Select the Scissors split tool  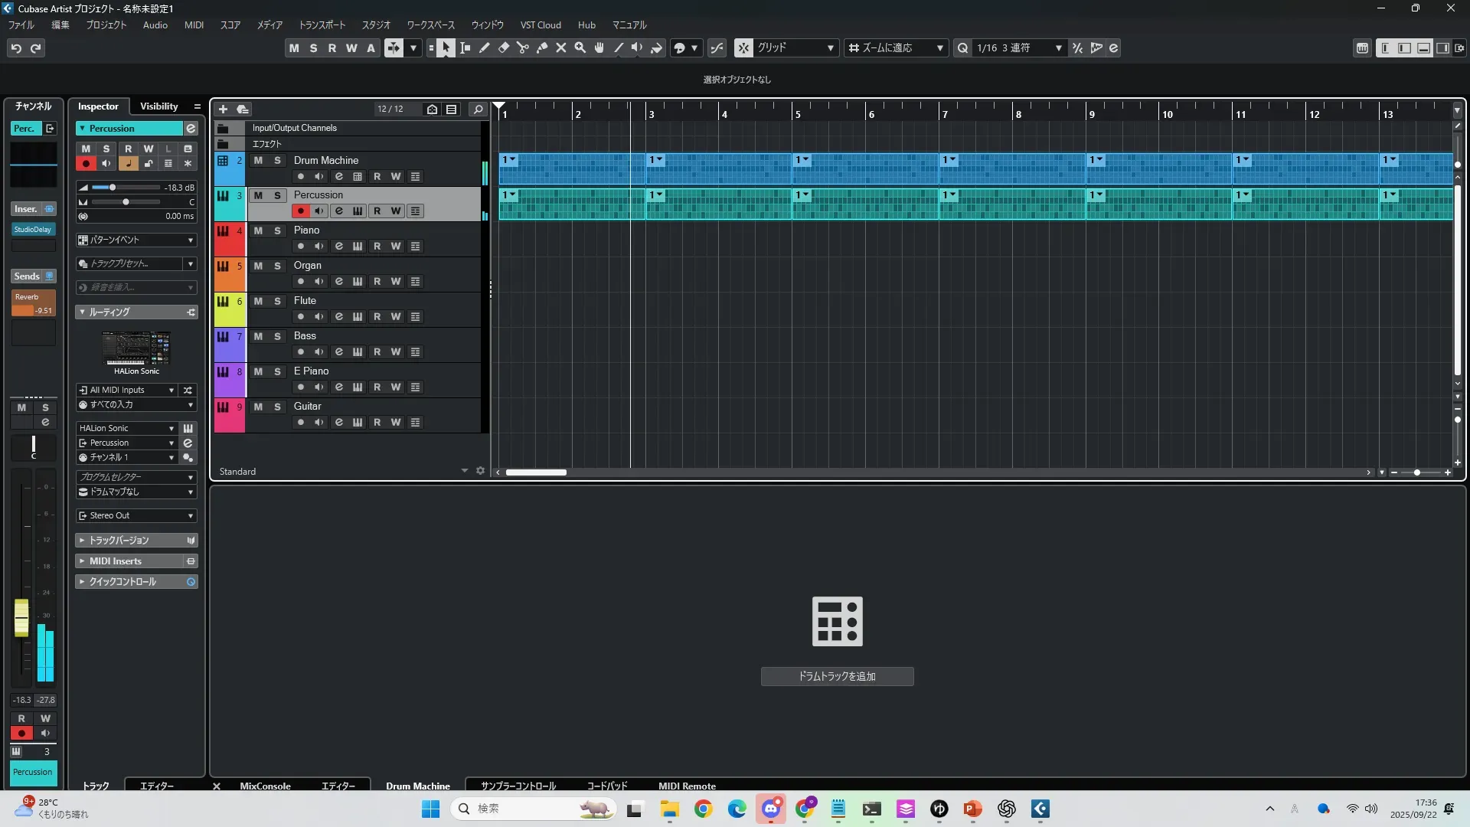523,47
